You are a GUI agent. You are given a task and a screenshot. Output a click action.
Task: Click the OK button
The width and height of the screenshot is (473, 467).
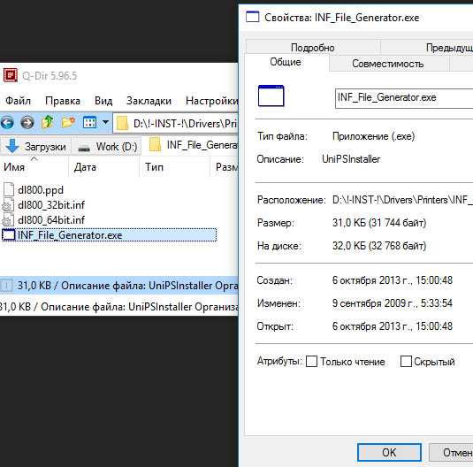[x=389, y=452]
